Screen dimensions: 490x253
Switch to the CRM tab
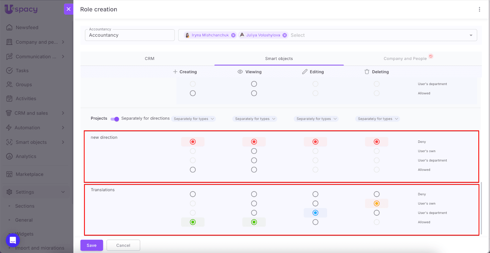149,59
